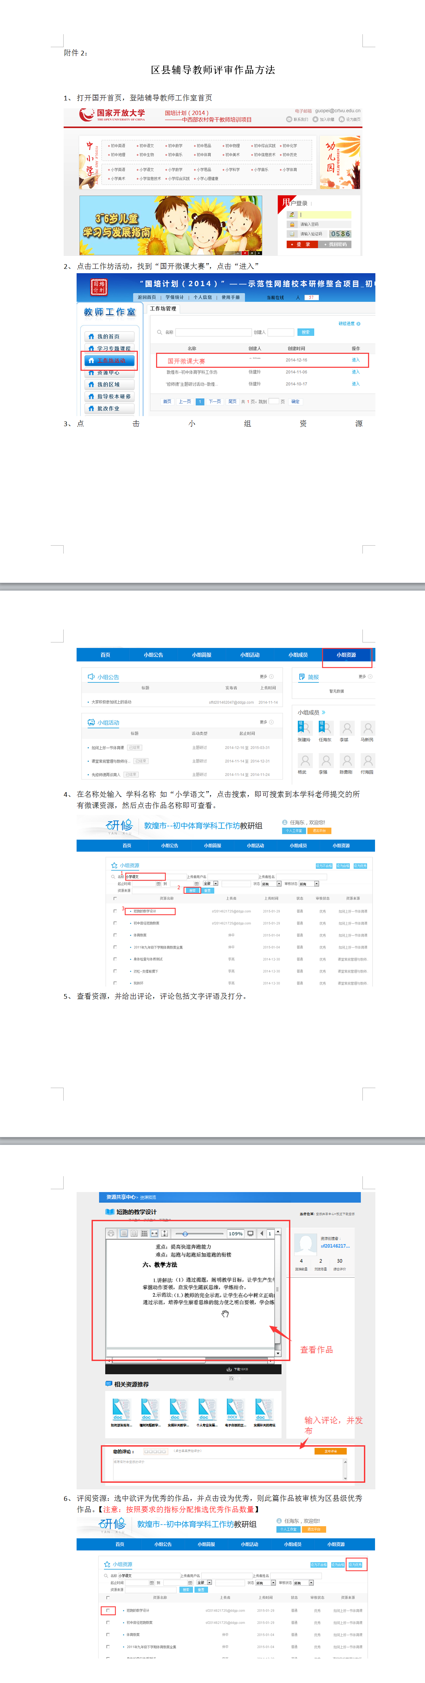The width and height of the screenshot is (425, 1683).
Task: Click fit-to-width icon in viewer toolbar
Action: pos(155,1233)
